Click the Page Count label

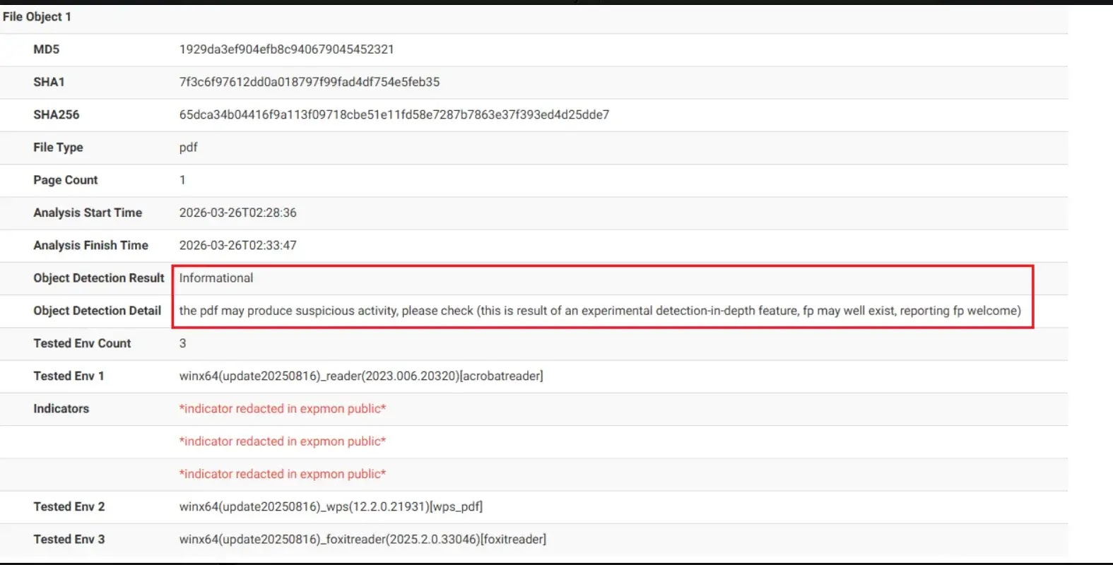(x=65, y=180)
